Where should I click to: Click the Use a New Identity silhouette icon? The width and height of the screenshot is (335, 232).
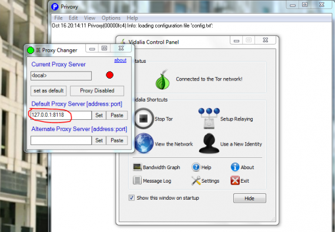tap(209, 143)
